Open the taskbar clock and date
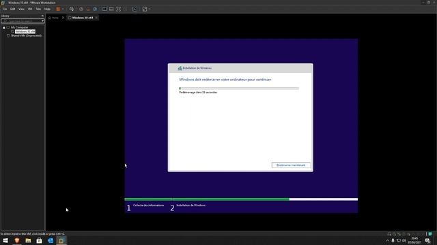Image resolution: width=437 pixels, height=245 pixels. pos(414,240)
